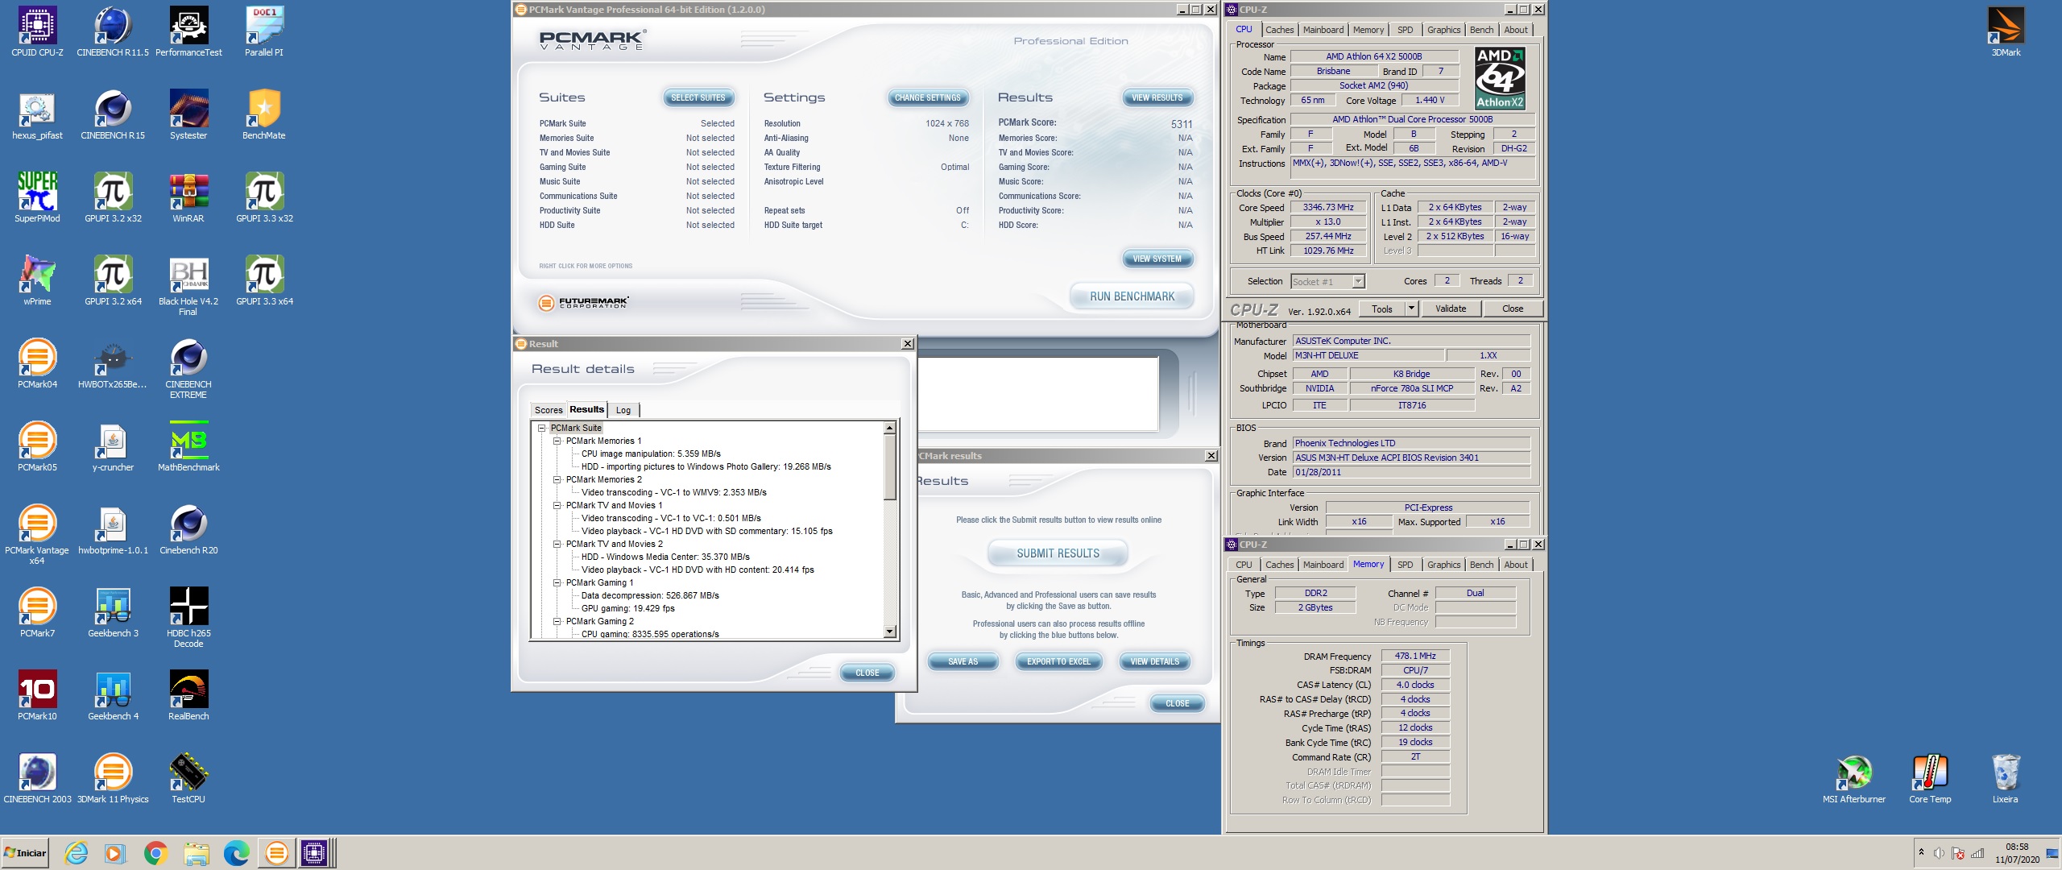Select wPrime desktop icon
Screen dimensions: 2062x870
coord(37,281)
